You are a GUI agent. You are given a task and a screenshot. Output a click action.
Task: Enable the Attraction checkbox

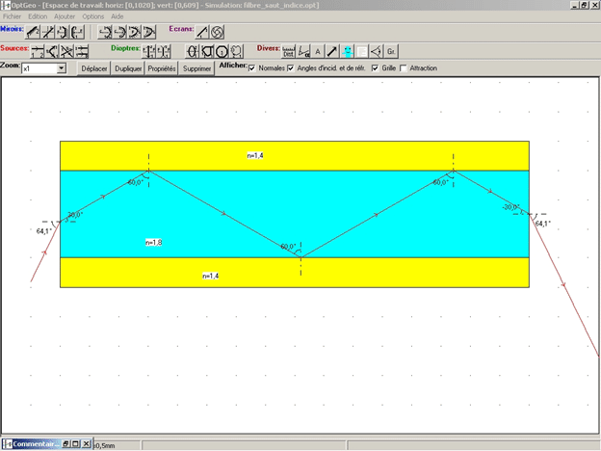404,68
